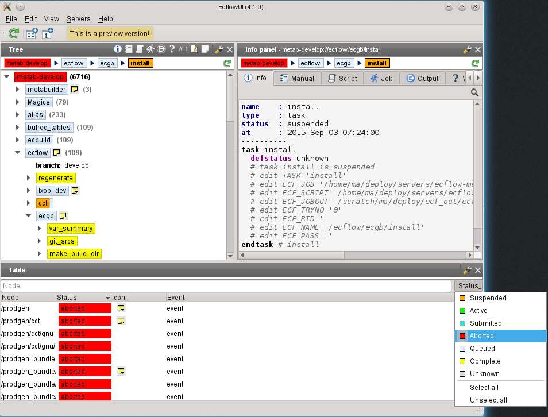Click the note icon in the /prodgen/cct row
This screenshot has width=548, height=417.
121,321
